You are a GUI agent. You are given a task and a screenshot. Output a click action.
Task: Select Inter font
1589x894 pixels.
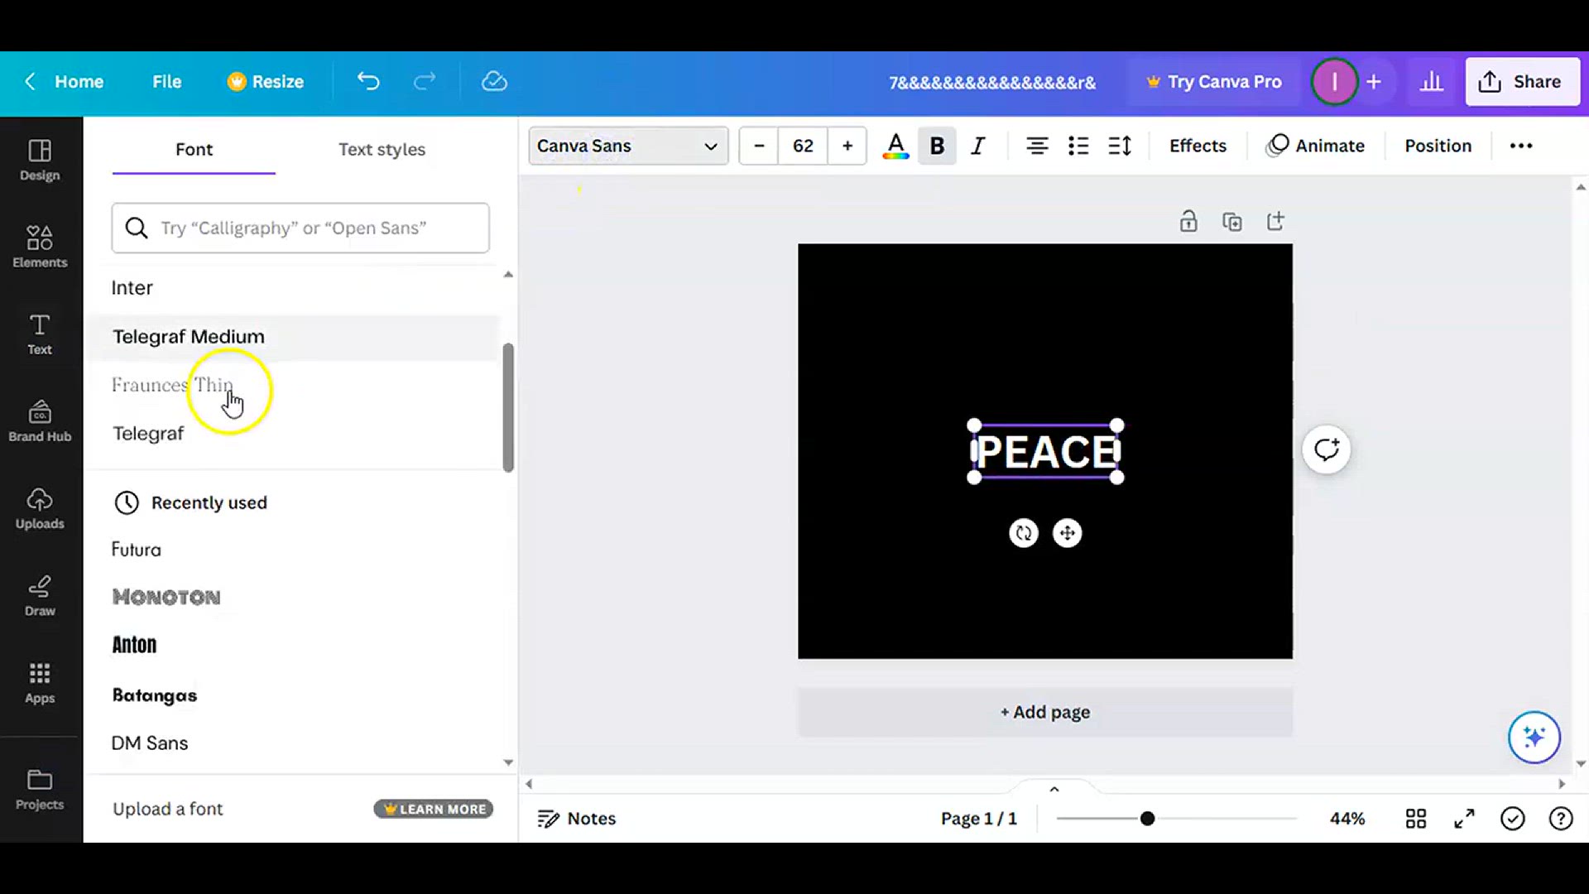tap(294, 288)
